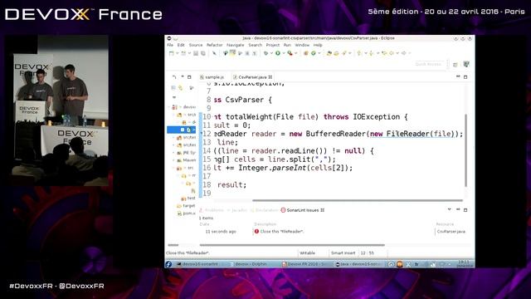Click the New Java Package icon
This screenshot has height=299, width=531.
[x=305, y=53]
